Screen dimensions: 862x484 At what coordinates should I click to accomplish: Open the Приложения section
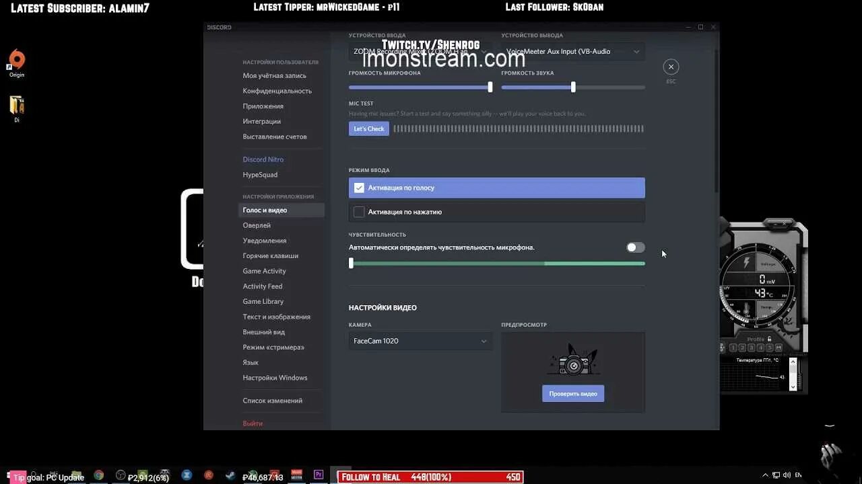[x=263, y=106]
